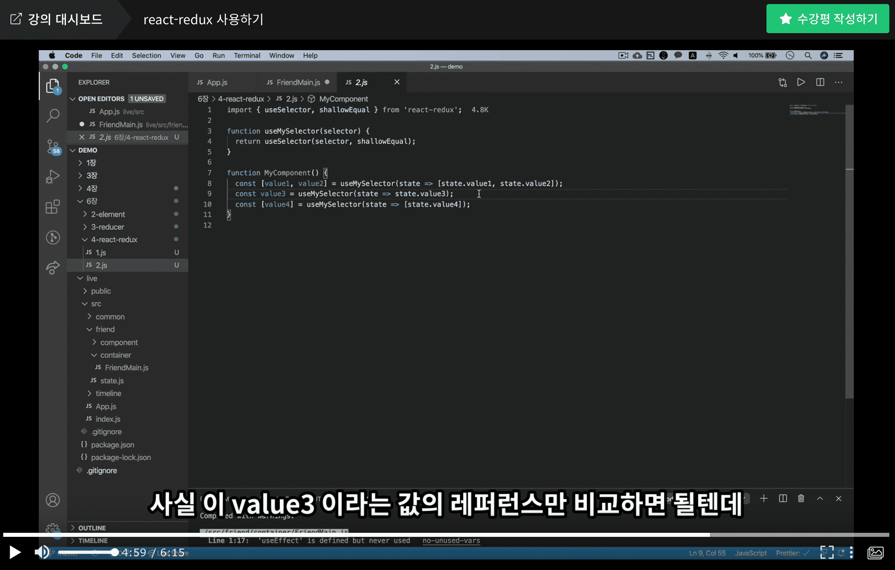Open the Apple menu
The image size is (895, 570).
[x=52, y=55]
